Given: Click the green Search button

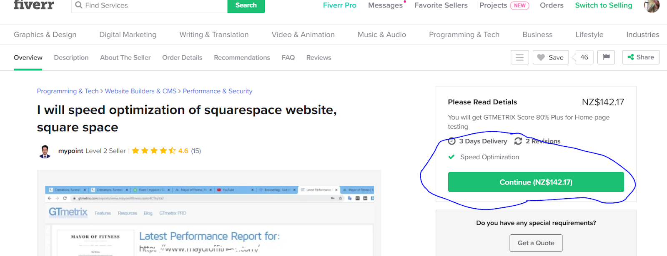Looking at the screenshot, I should pos(246,5).
